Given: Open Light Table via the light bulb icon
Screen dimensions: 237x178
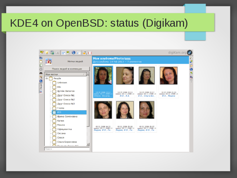Looking at the screenshot, I should pyautogui.click(x=47, y=53).
